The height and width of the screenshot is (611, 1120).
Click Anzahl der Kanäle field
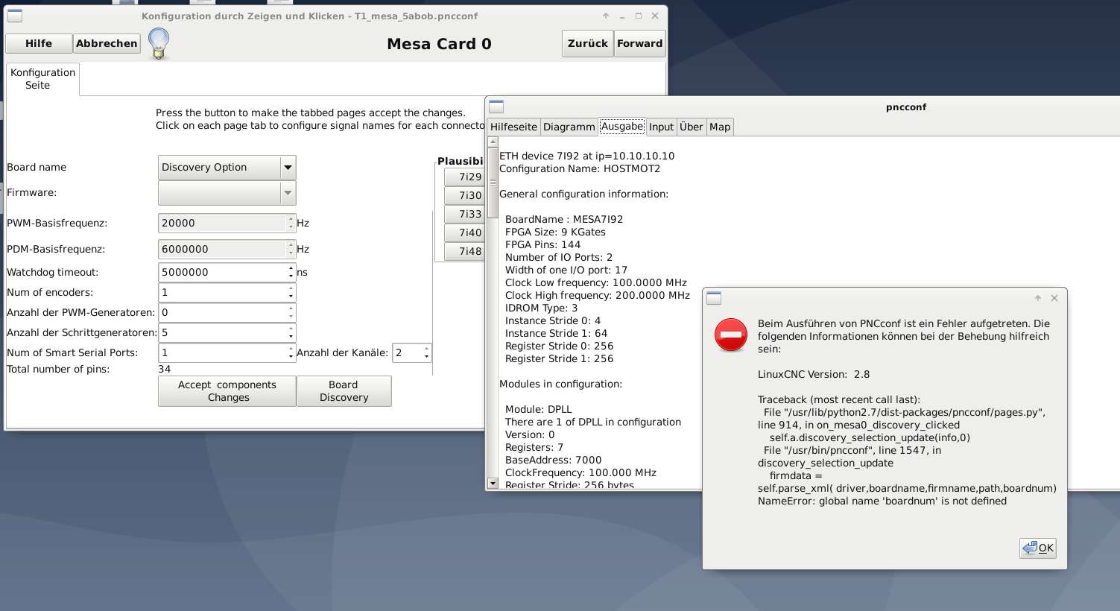tap(407, 352)
